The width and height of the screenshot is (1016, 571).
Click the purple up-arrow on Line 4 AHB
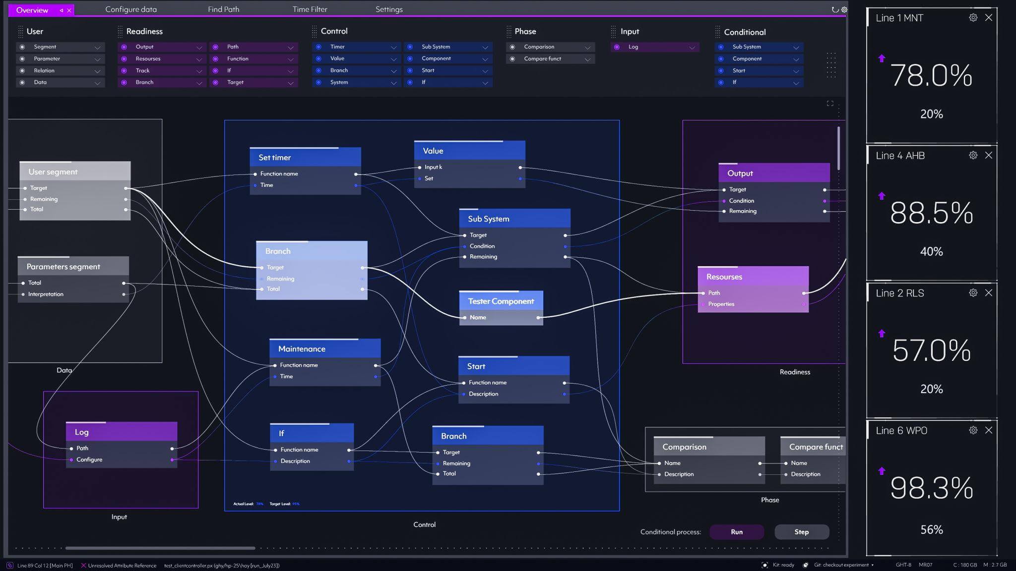pos(882,196)
